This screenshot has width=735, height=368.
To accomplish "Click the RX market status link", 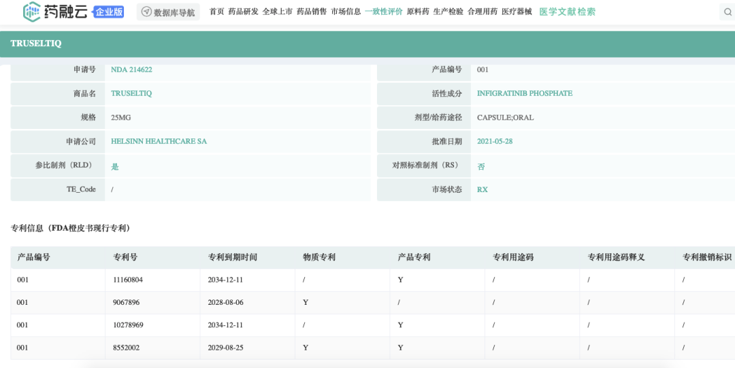I will pyautogui.click(x=483, y=190).
